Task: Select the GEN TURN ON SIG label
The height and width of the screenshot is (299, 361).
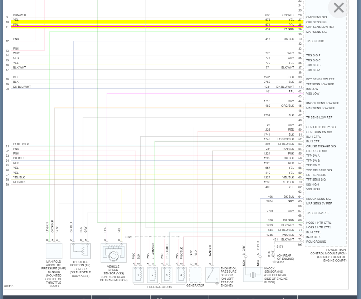Action: (x=319, y=132)
